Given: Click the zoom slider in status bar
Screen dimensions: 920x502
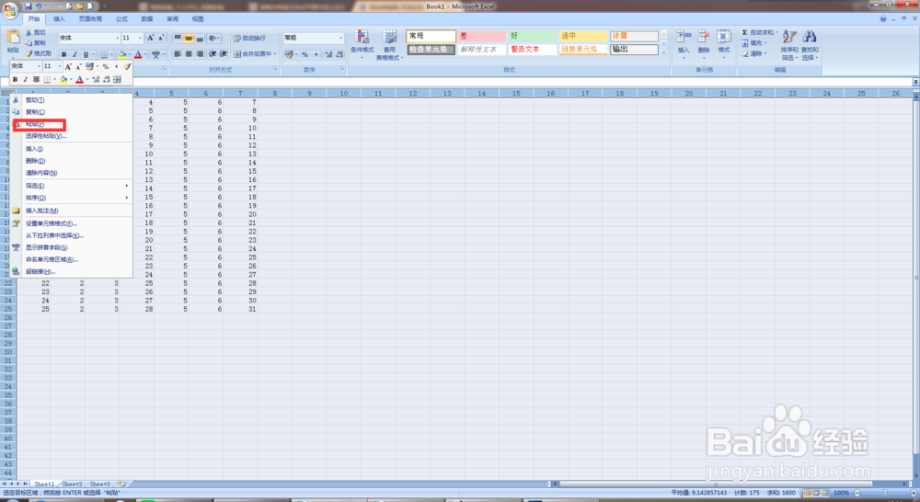Looking at the screenshot, I should pyautogui.click(x=884, y=493).
